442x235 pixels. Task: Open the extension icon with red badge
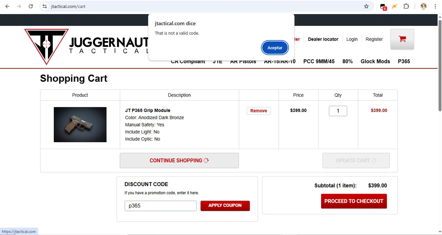click(x=383, y=6)
